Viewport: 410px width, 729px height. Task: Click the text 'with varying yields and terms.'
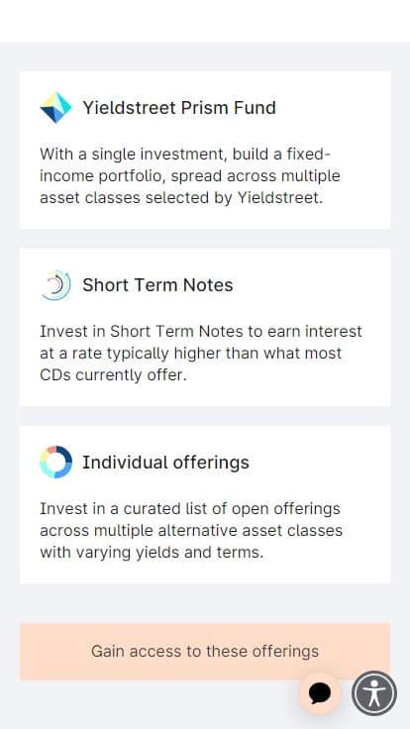click(152, 553)
